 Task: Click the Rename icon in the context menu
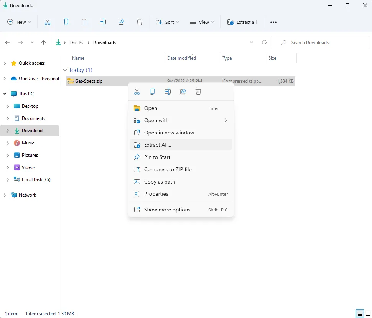pyautogui.click(x=168, y=92)
